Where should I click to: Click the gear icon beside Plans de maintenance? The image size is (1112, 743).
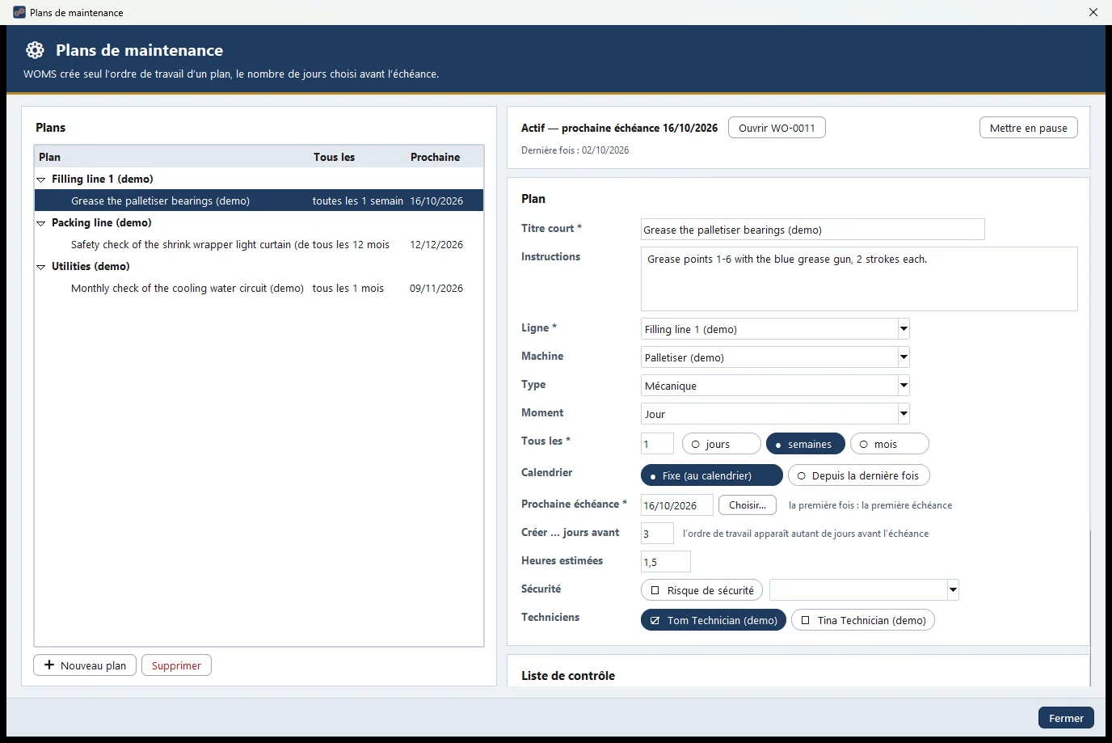[x=35, y=50]
